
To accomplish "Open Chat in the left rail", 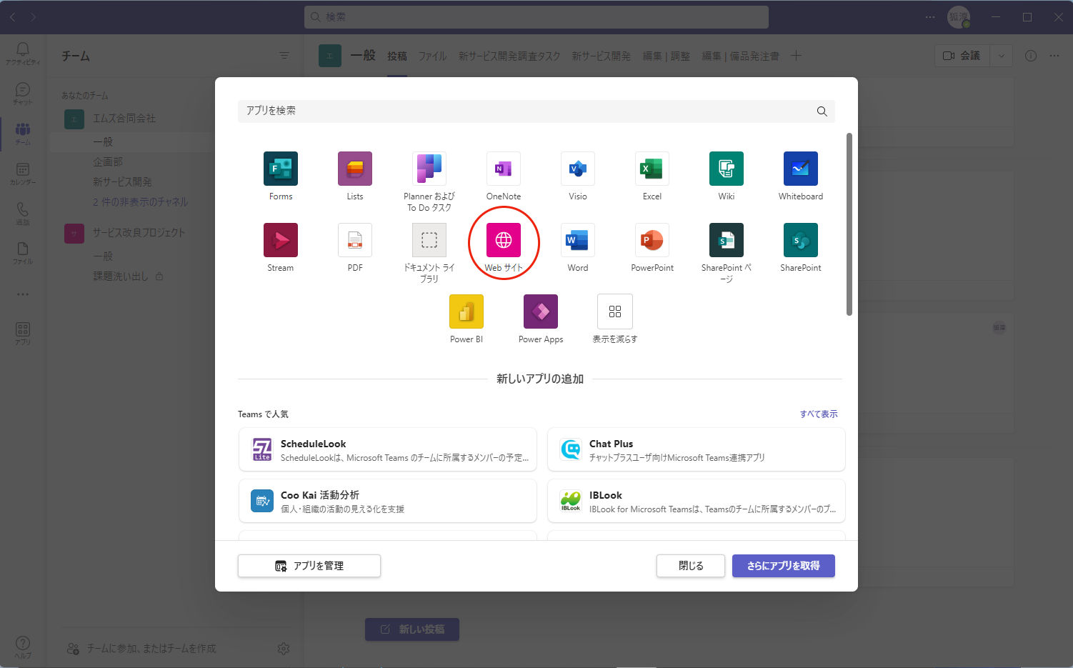I will [x=23, y=94].
